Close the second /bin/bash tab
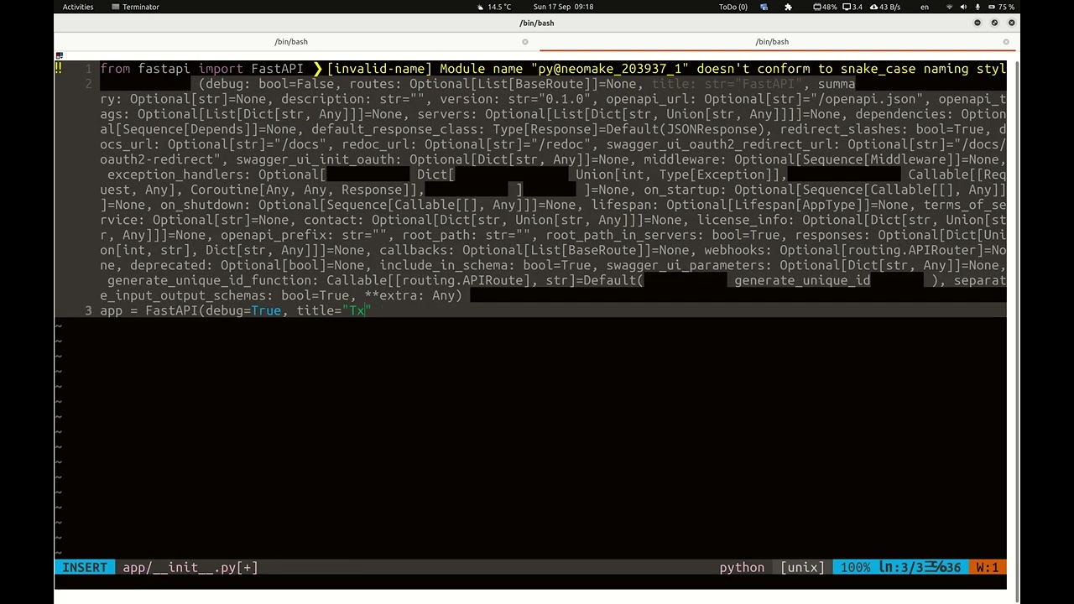Viewport: 1074px width, 604px height. pyautogui.click(x=1006, y=41)
